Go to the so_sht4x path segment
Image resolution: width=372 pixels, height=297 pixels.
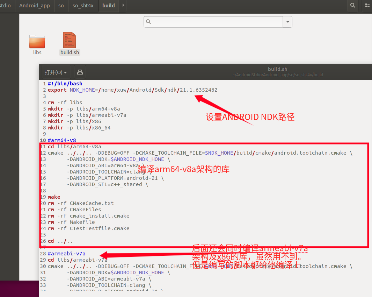[83, 6]
